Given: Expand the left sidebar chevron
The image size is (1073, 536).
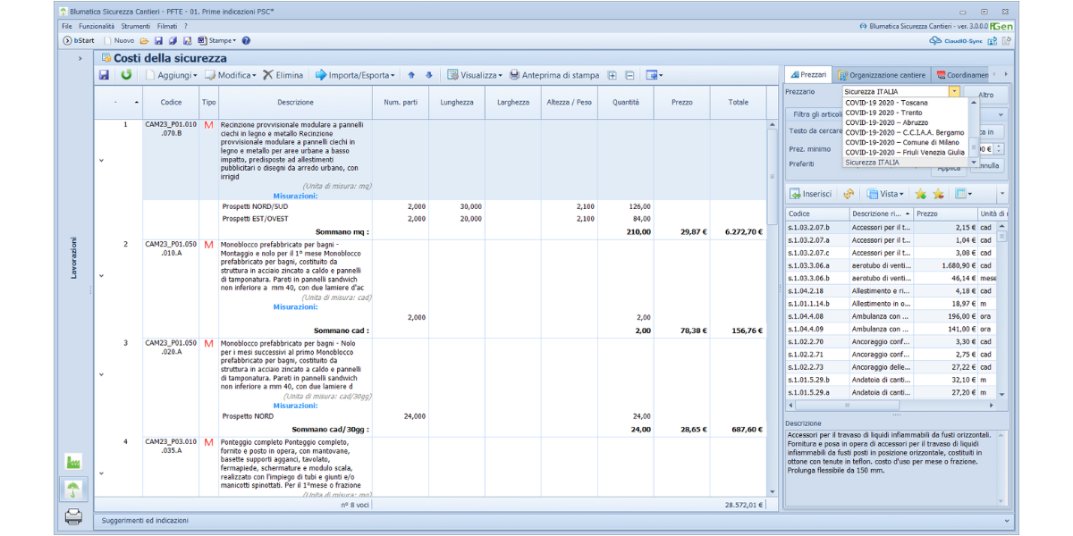Looking at the screenshot, I should (80, 59).
